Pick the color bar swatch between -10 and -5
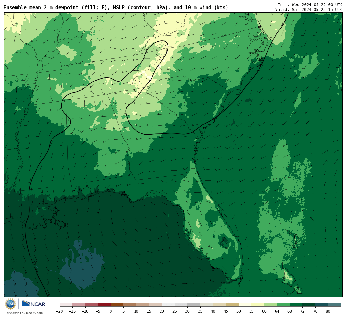346x317 pixels. point(92,305)
